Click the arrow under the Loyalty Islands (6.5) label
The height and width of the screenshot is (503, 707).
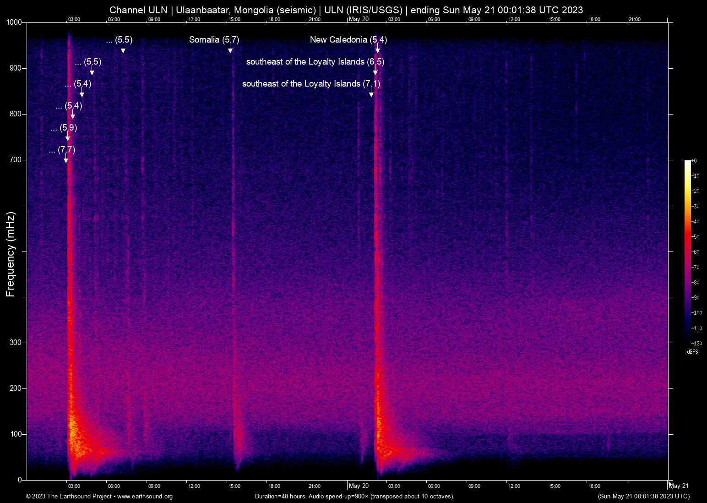tap(375, 72)
